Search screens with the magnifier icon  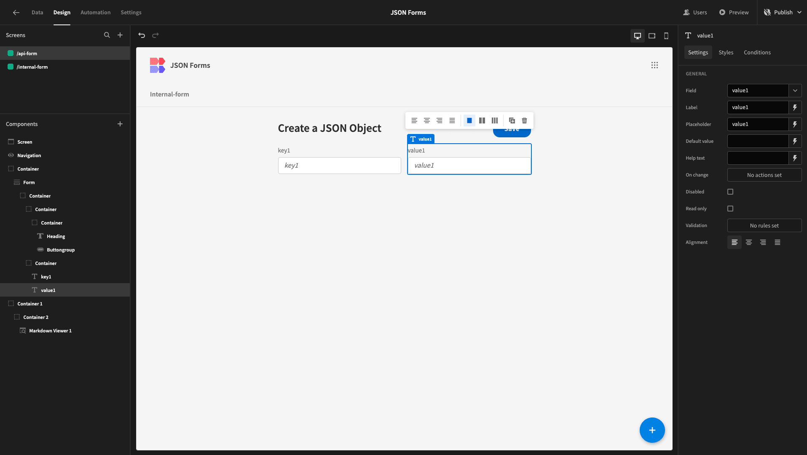click(107, 35)
